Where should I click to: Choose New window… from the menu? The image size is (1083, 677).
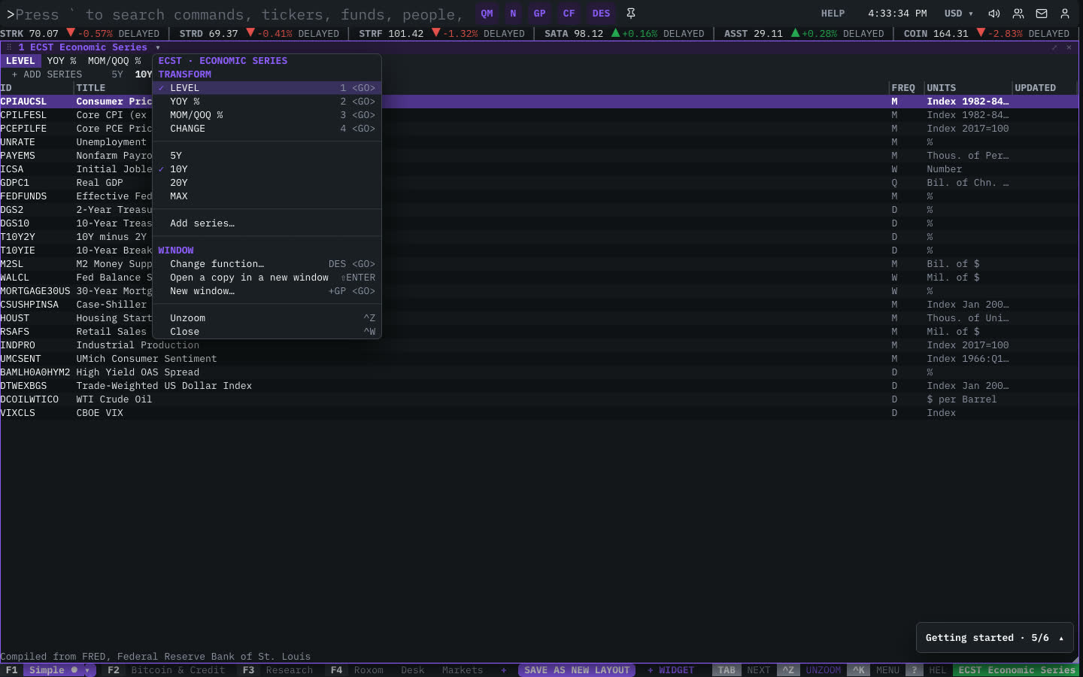coord(267,291)
